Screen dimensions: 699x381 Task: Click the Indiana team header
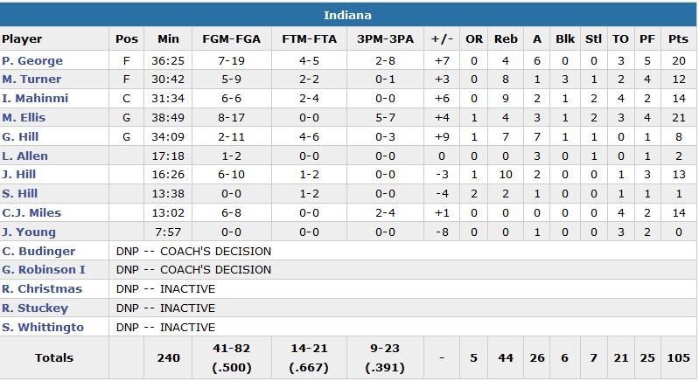coord(349,16)
